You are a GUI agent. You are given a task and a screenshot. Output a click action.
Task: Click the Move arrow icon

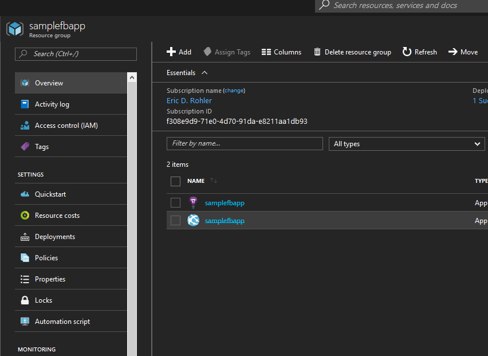453,52
